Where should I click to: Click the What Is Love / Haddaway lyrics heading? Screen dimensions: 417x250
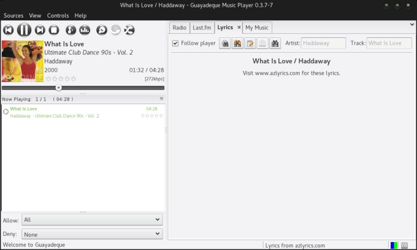coord(291,61)
